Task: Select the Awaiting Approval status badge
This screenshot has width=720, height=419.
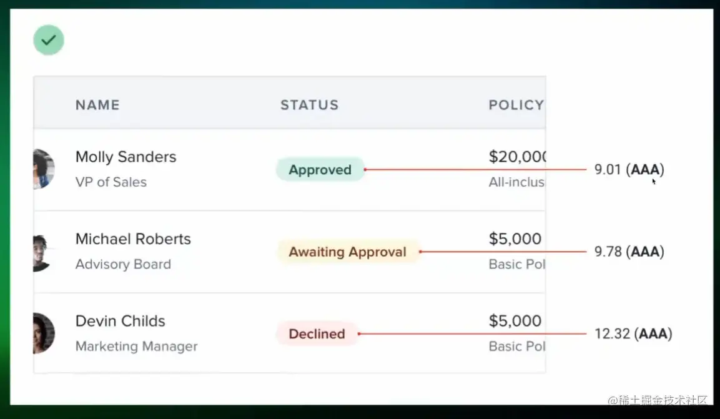Action: [348, 252]
